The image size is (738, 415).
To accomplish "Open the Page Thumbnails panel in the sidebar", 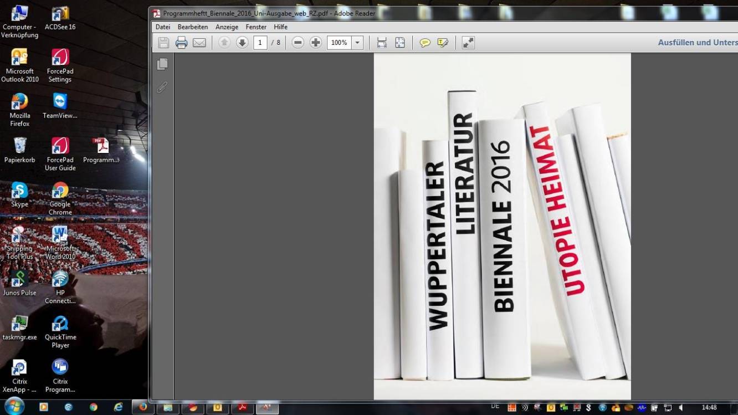I will pos(162,64).
